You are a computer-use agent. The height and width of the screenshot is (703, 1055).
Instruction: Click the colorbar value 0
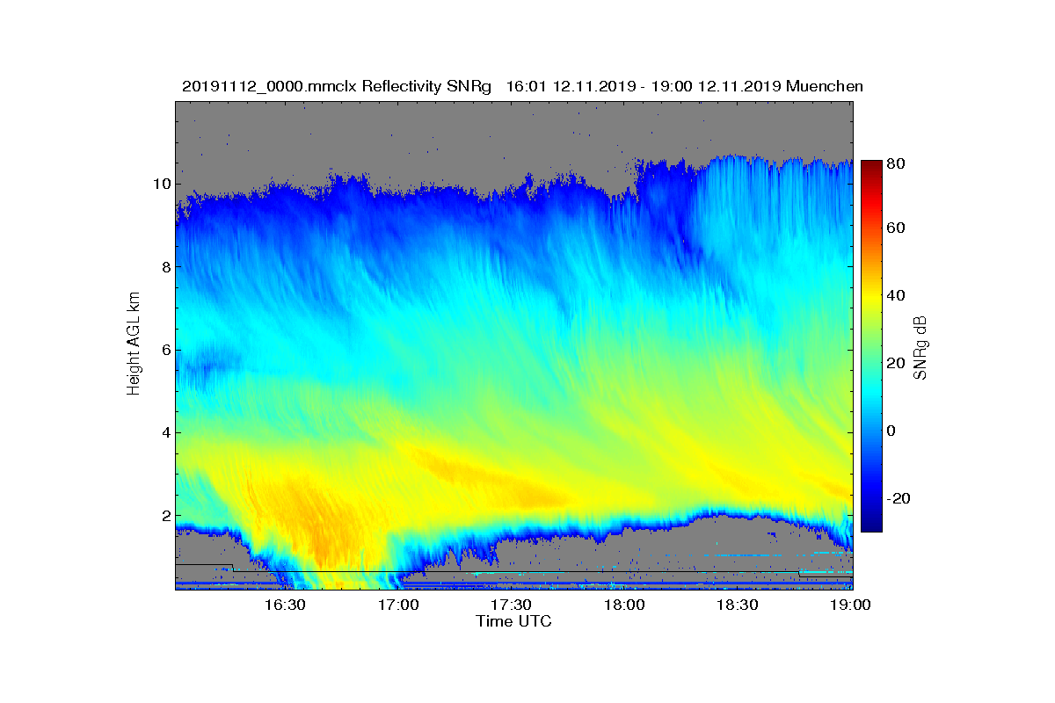(x=892, y=431)
